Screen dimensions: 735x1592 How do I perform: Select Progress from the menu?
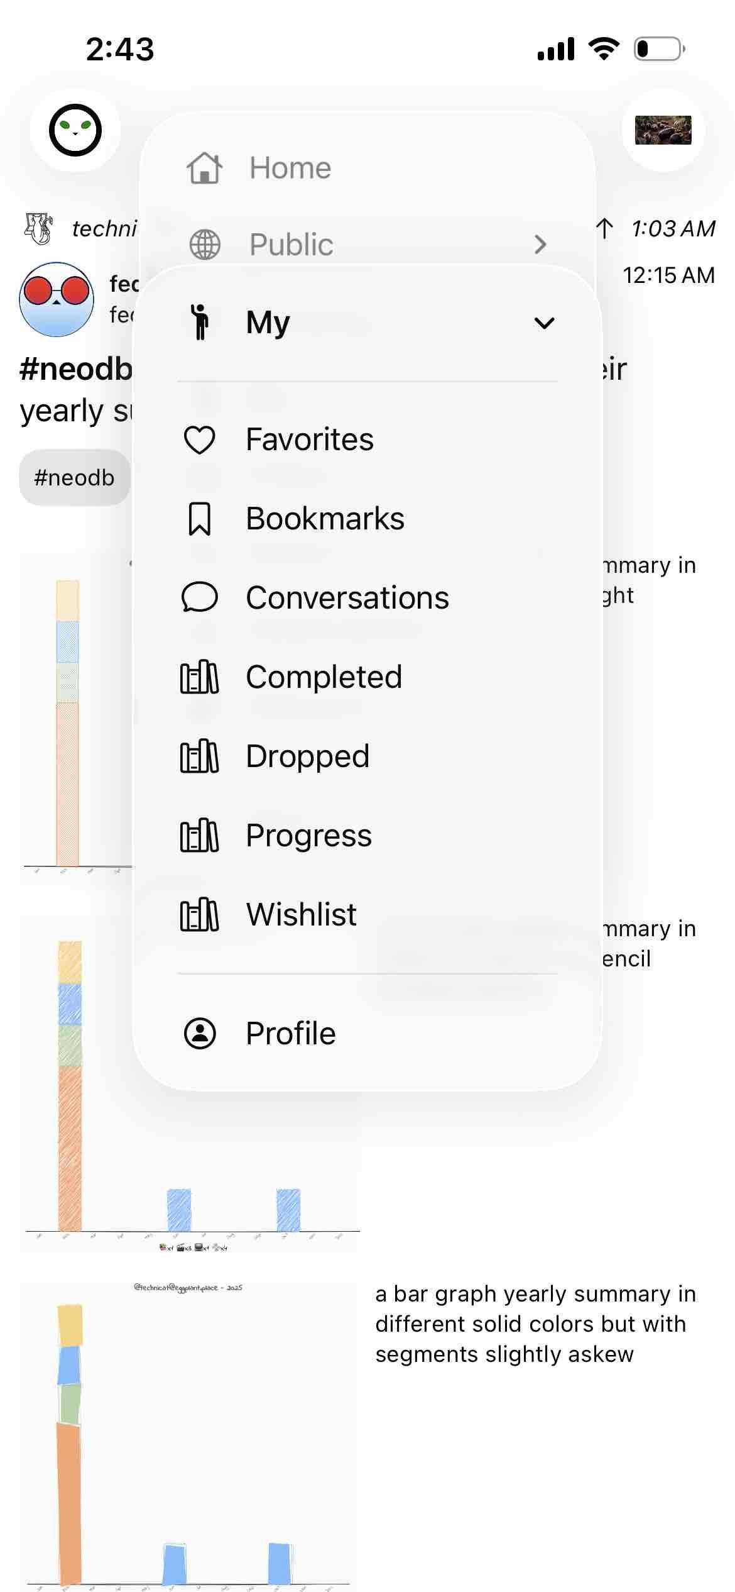coord(308,836)
